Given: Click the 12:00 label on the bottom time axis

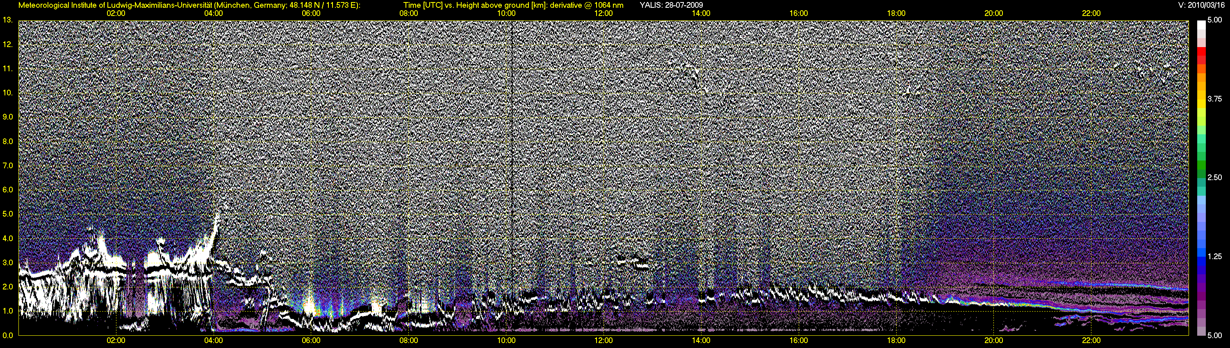Looking at the screenshot, I should 604,341.
